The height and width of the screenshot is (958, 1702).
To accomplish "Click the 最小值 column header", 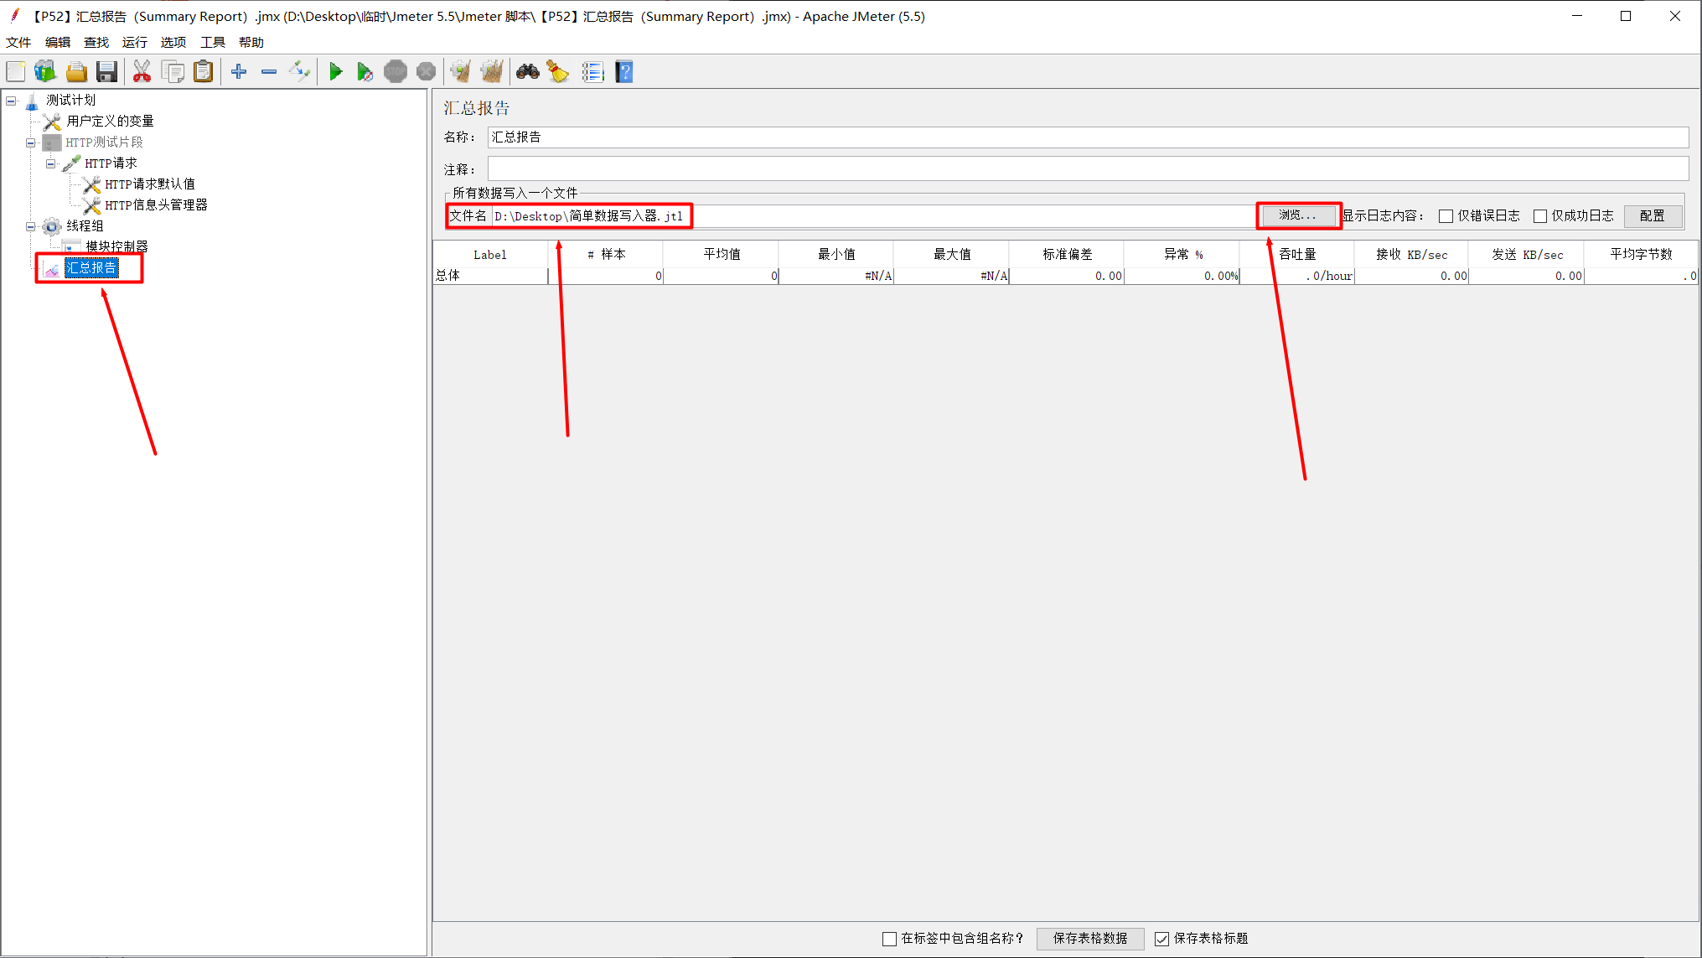I will (x=836, y=254).
